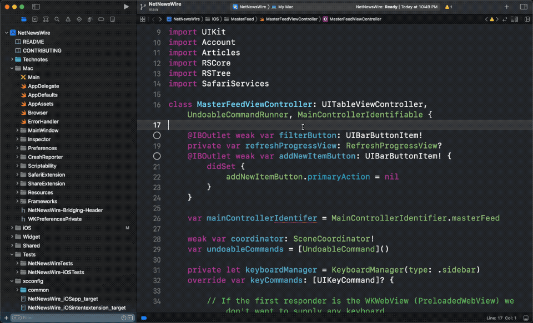Open the My Mac destination selector
The height and width of the screenshot is (323, 533).
click(285, 7)
